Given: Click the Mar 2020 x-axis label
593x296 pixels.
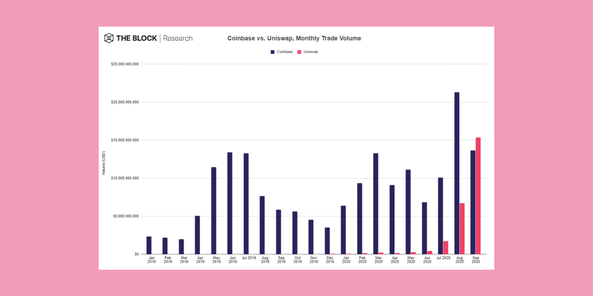Looking at the screenshot, I should coord(379,260).
